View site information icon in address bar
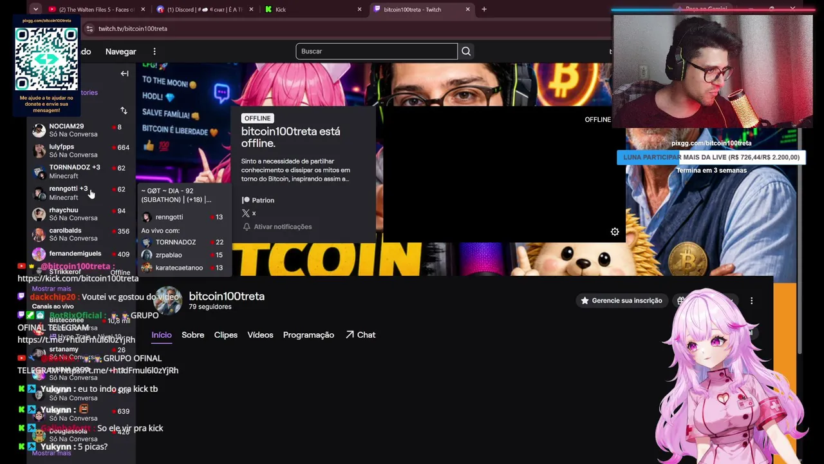This screenshot has height=464, width=824. [x=89, y=29]
